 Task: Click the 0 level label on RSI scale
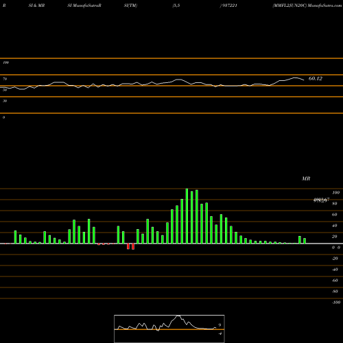3,117
